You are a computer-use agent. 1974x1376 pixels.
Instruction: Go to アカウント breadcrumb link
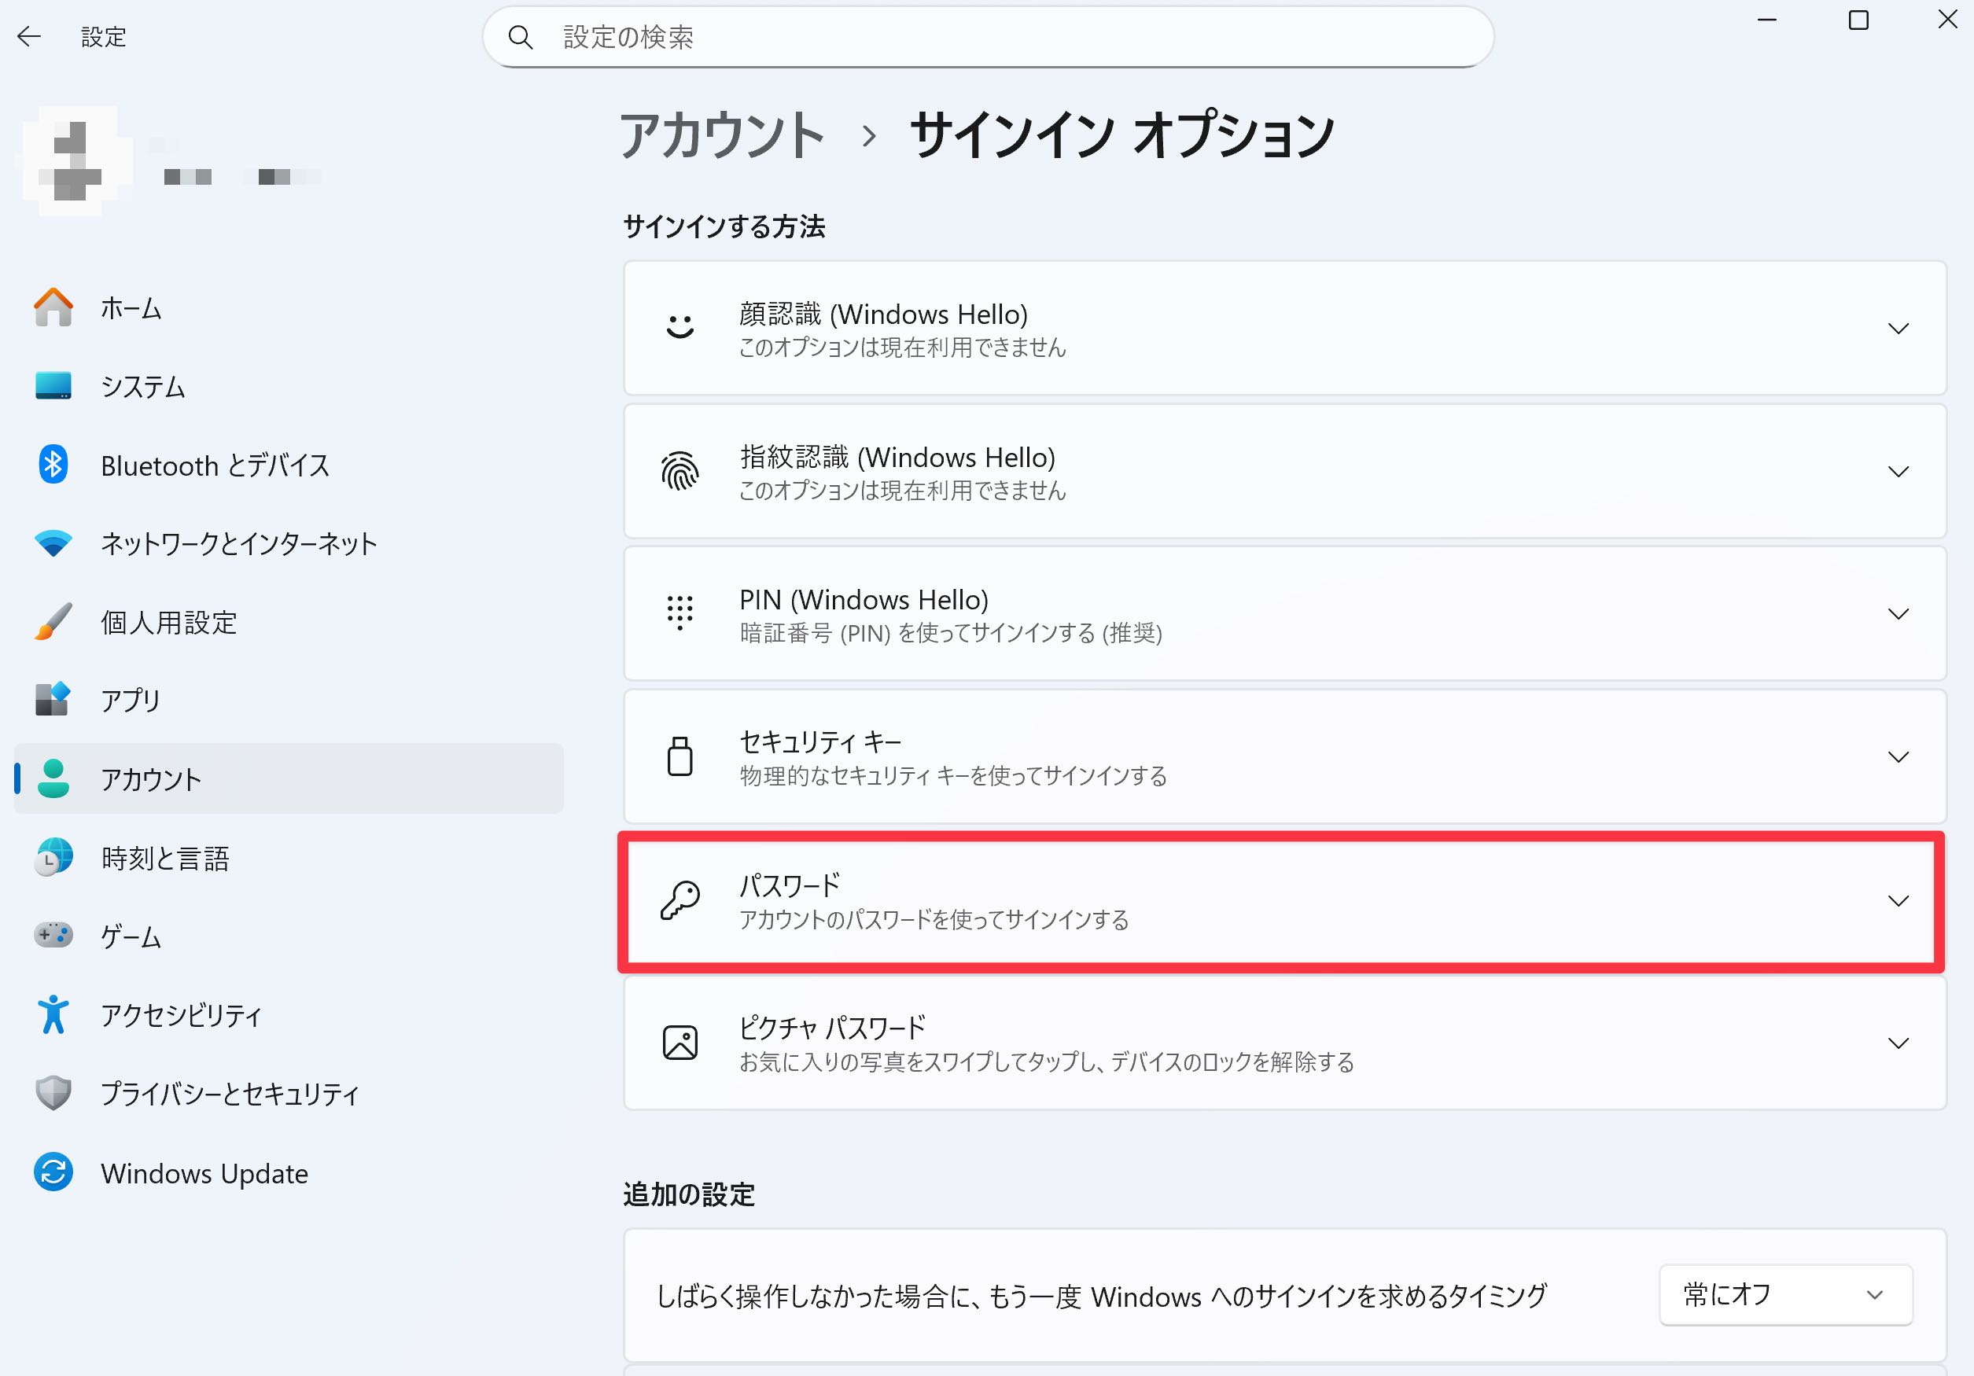(722, 136)
